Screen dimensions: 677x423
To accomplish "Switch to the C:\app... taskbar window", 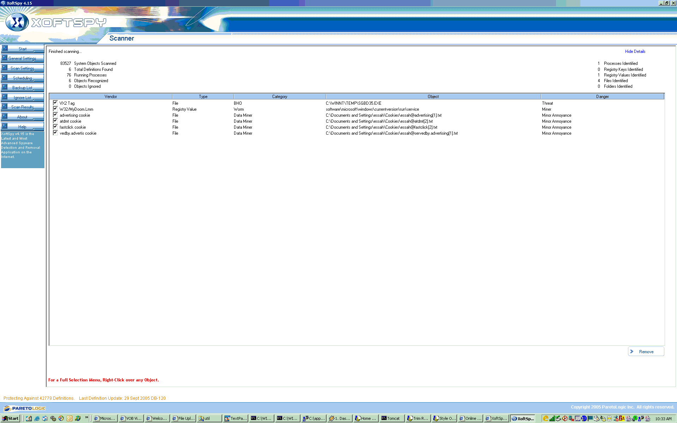I will (x=313, y=418).
